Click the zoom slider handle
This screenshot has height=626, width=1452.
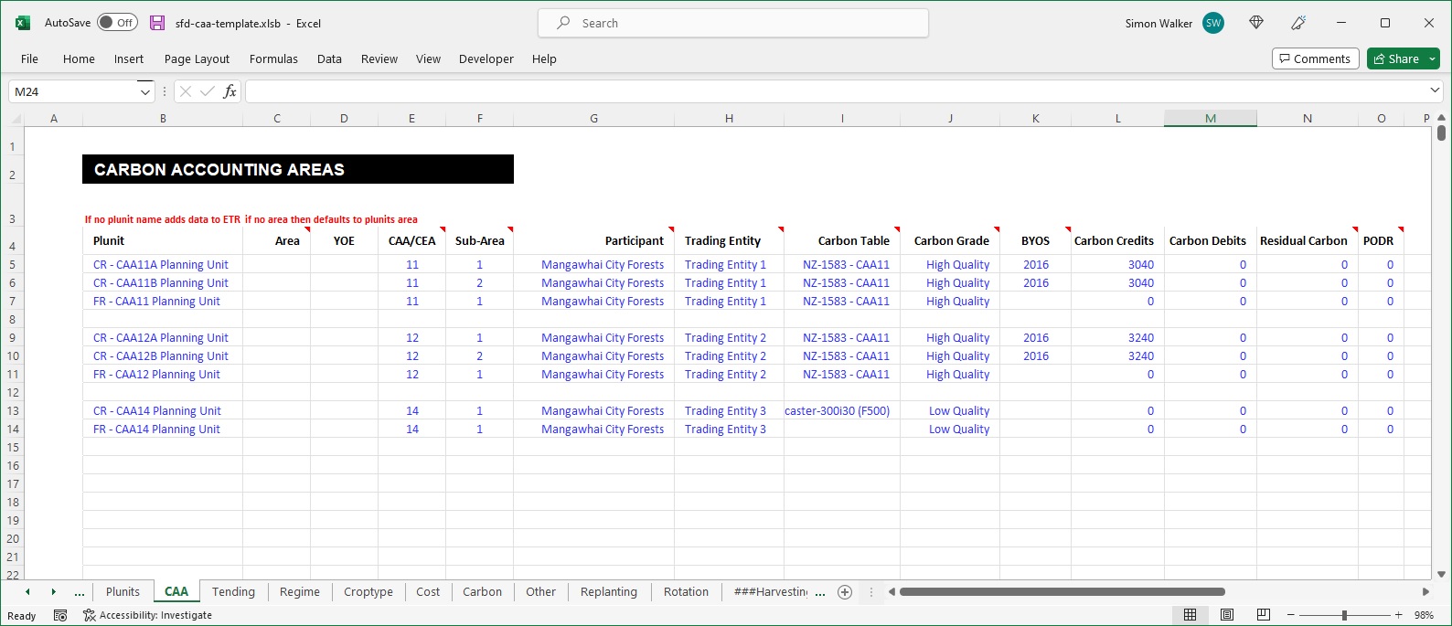[1344, 615]
